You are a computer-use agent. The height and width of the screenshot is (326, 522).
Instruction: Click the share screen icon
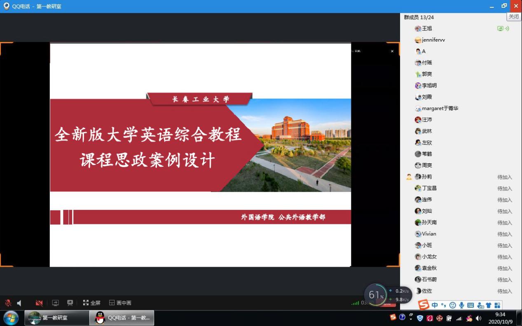click(55, 303)
